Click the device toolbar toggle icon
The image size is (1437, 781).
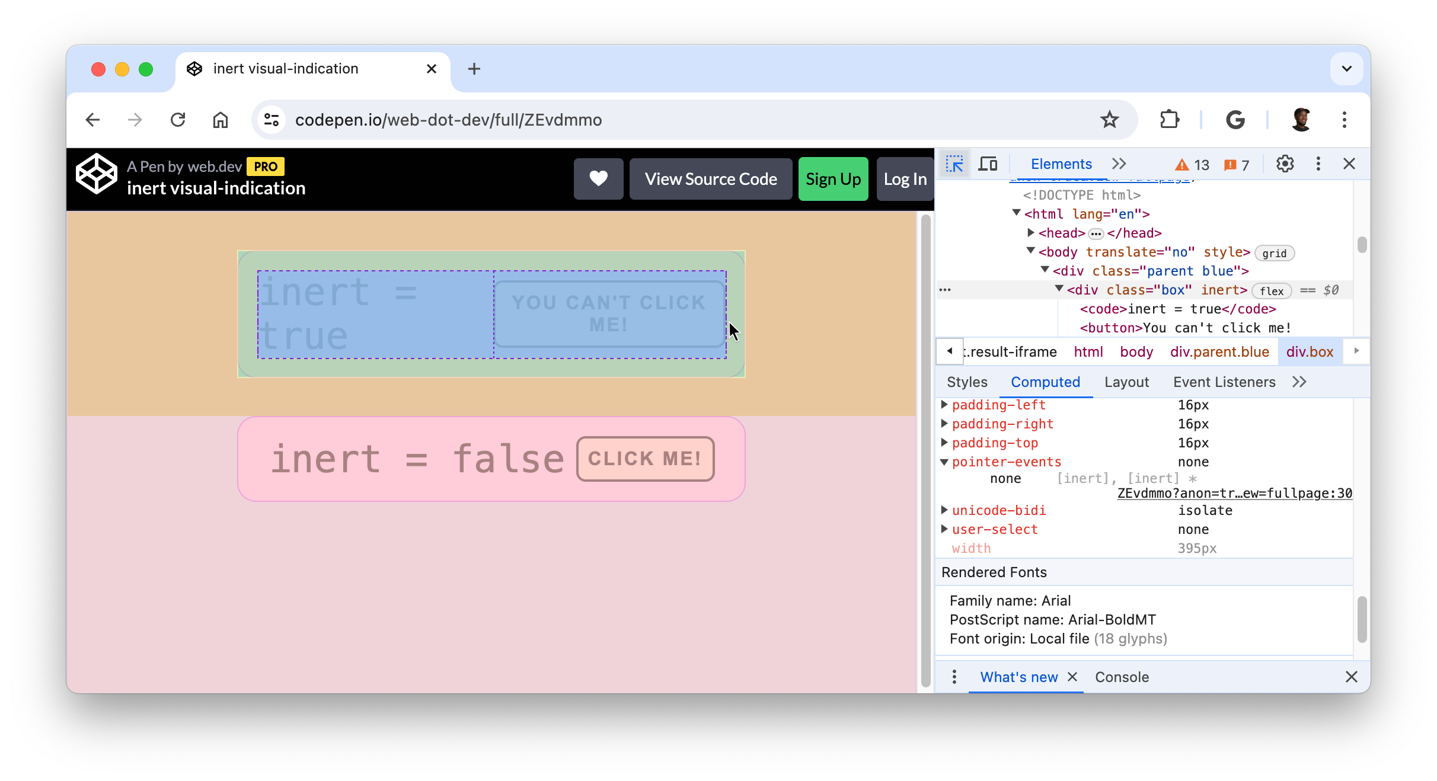[987, 164]
